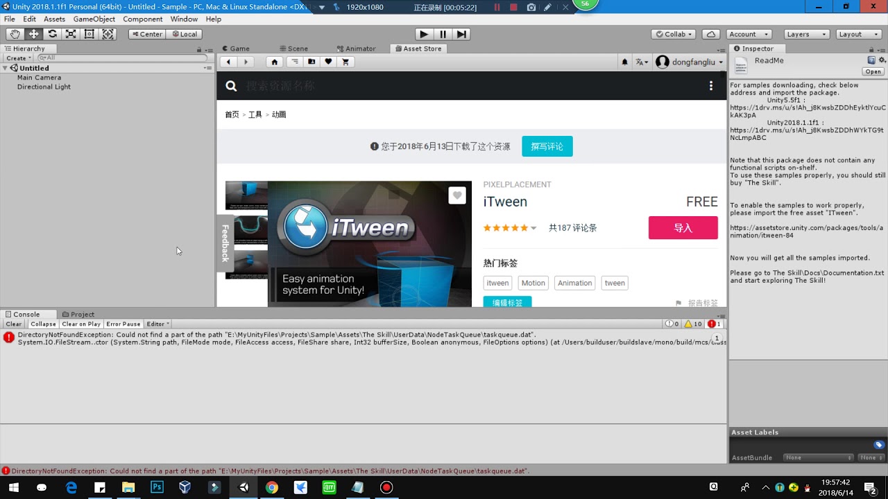This screenshot has width=888, height=499.
Task: Select the first iTween thumbnail
Action: pyautogui.click(x=246, y=195)
